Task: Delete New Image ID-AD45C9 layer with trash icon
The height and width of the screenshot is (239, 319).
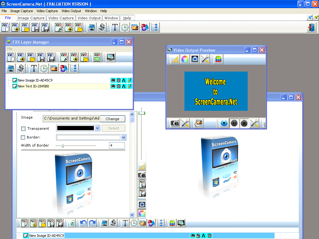Action: [x=118, y=80]
